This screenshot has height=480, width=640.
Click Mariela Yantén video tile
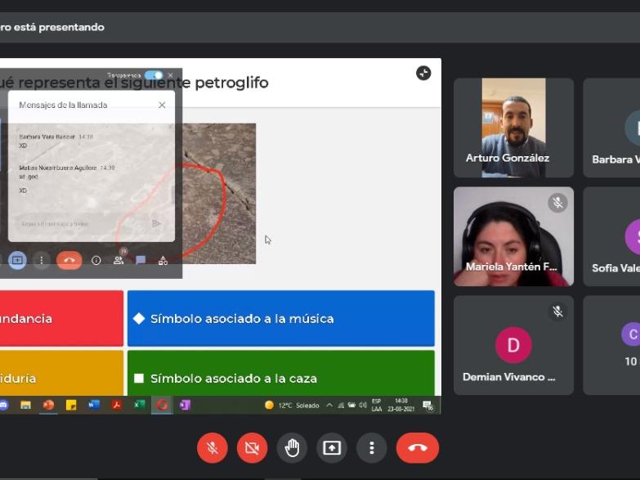coord(513,236)
